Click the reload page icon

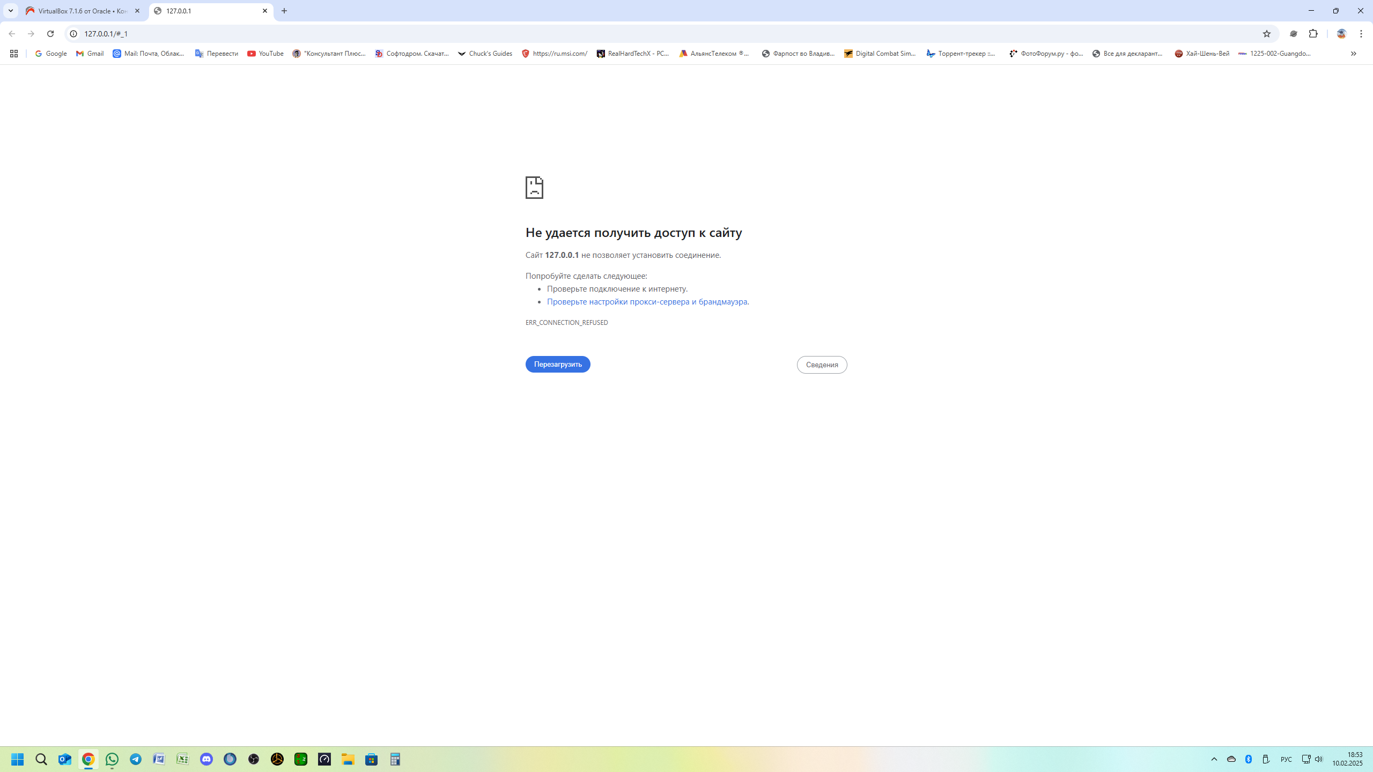click(x=50, y=34)
